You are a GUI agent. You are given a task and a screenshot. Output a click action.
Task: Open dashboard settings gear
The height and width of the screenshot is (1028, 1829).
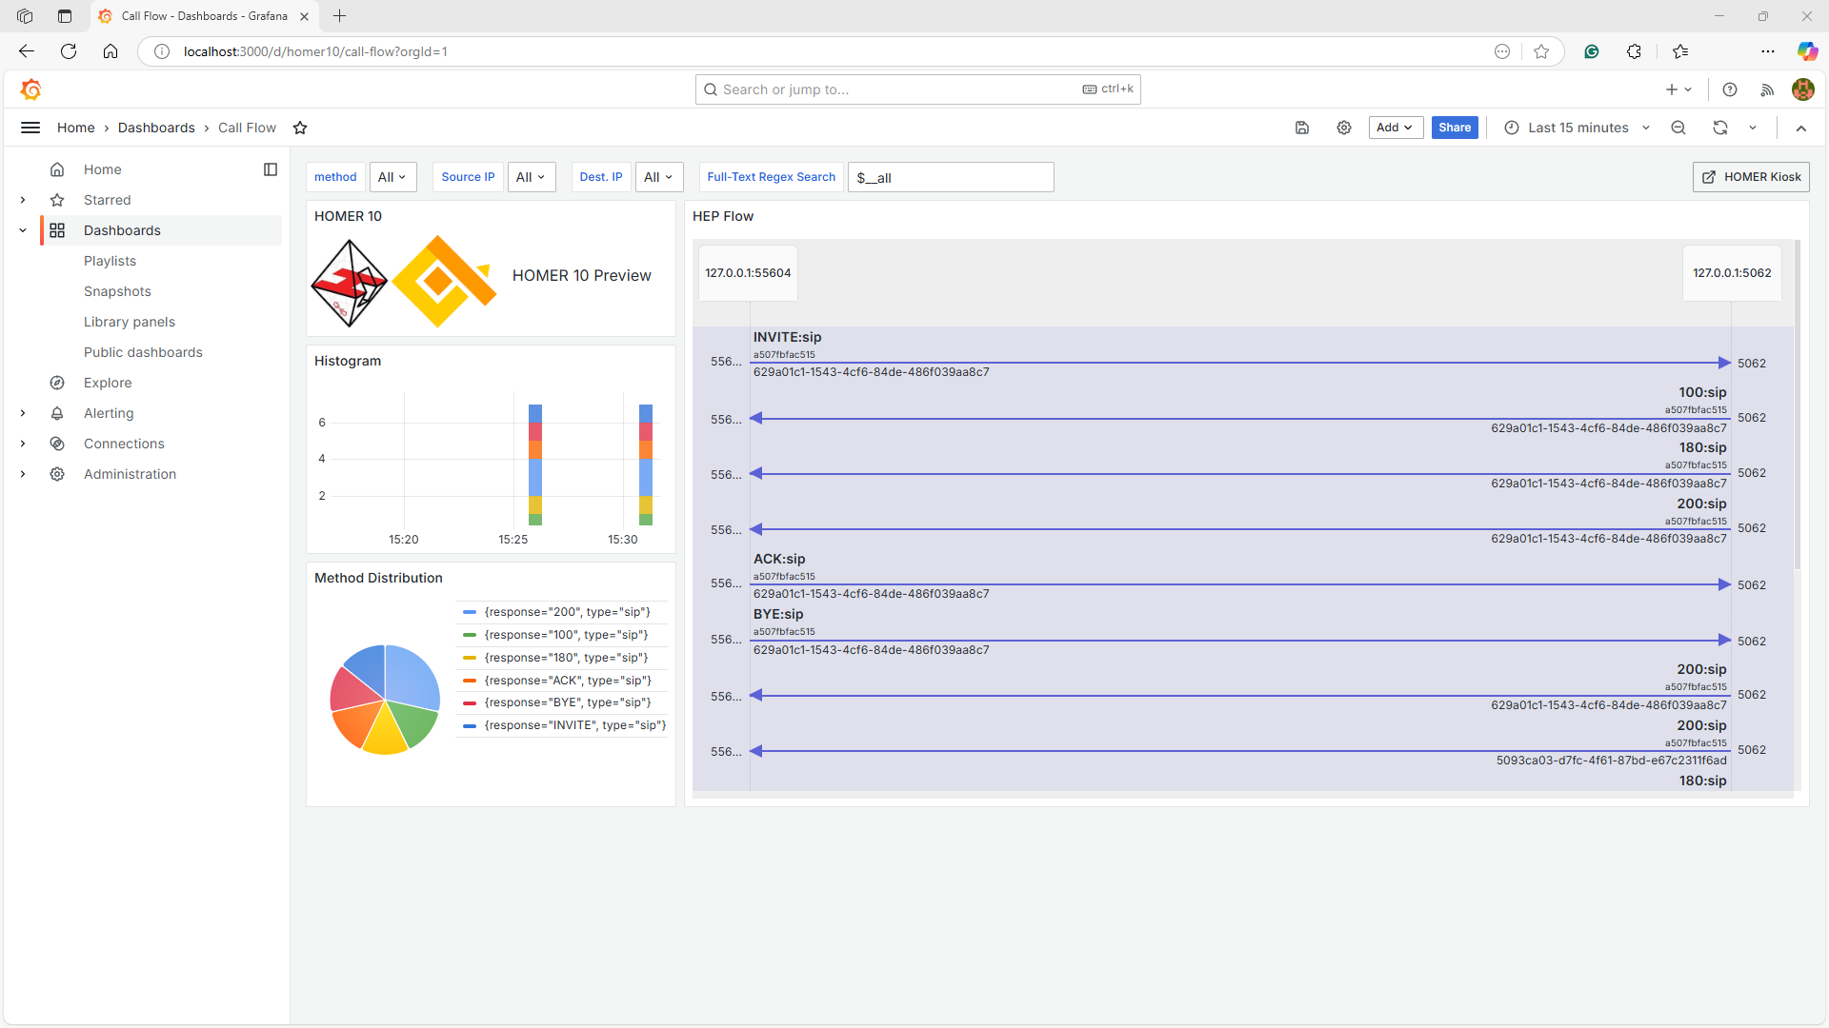click(x=1343, y=127)
